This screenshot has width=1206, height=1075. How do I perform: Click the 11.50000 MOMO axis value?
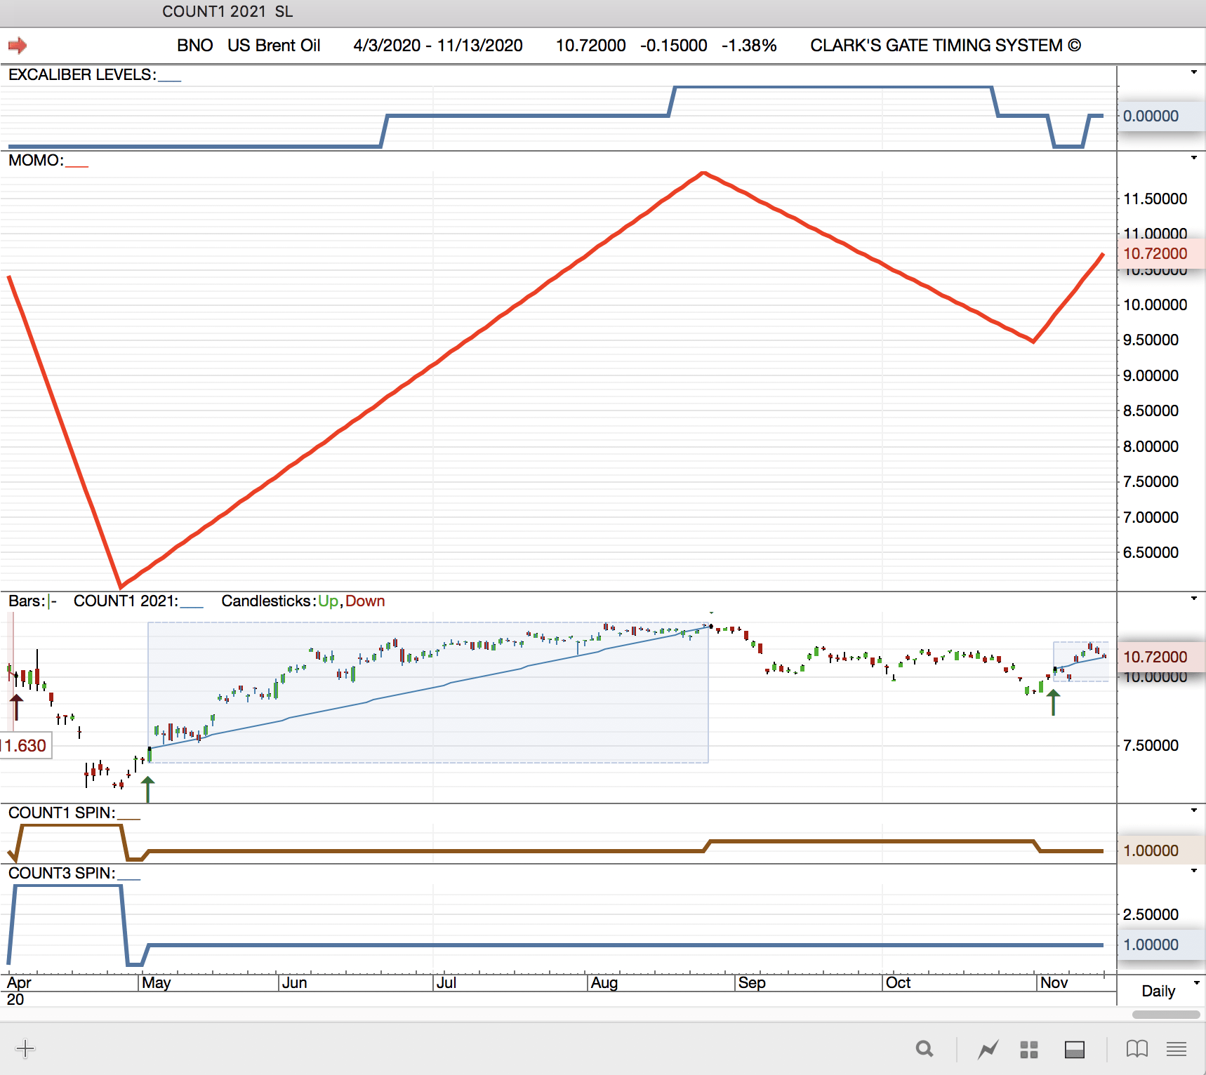(1155, 199)
